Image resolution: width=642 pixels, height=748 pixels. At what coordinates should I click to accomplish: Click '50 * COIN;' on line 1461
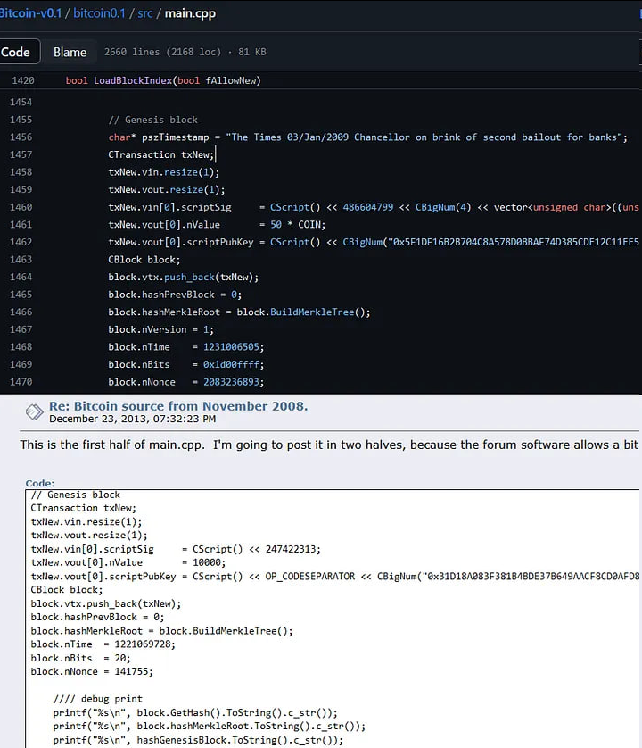298,225
